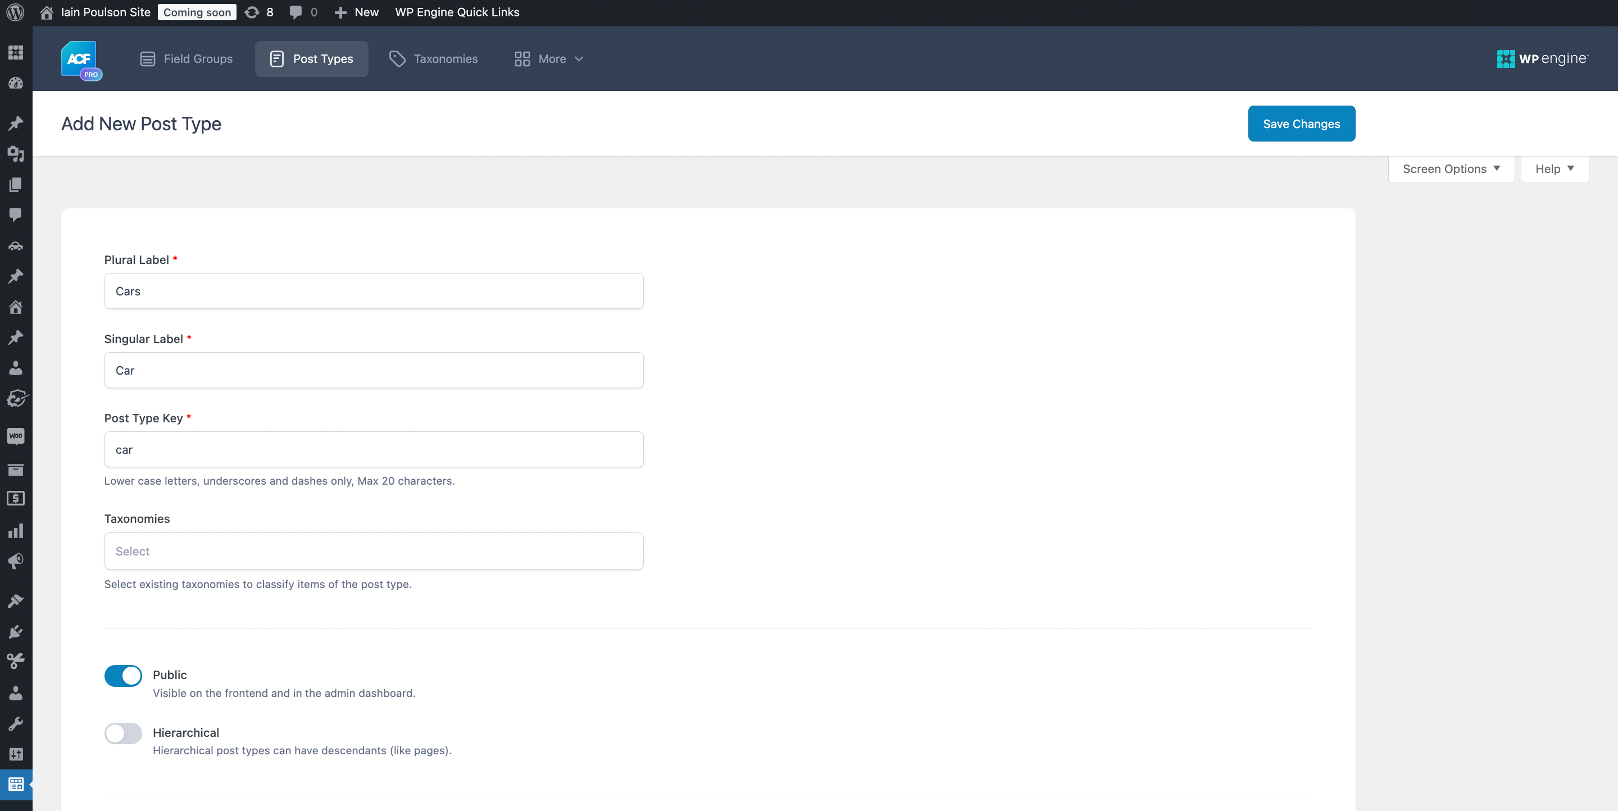Image resolution: width=1618 pixels, height=811 pixels.
Task: Open the WooCommerce sidebar icon
Action: [16, 436]
